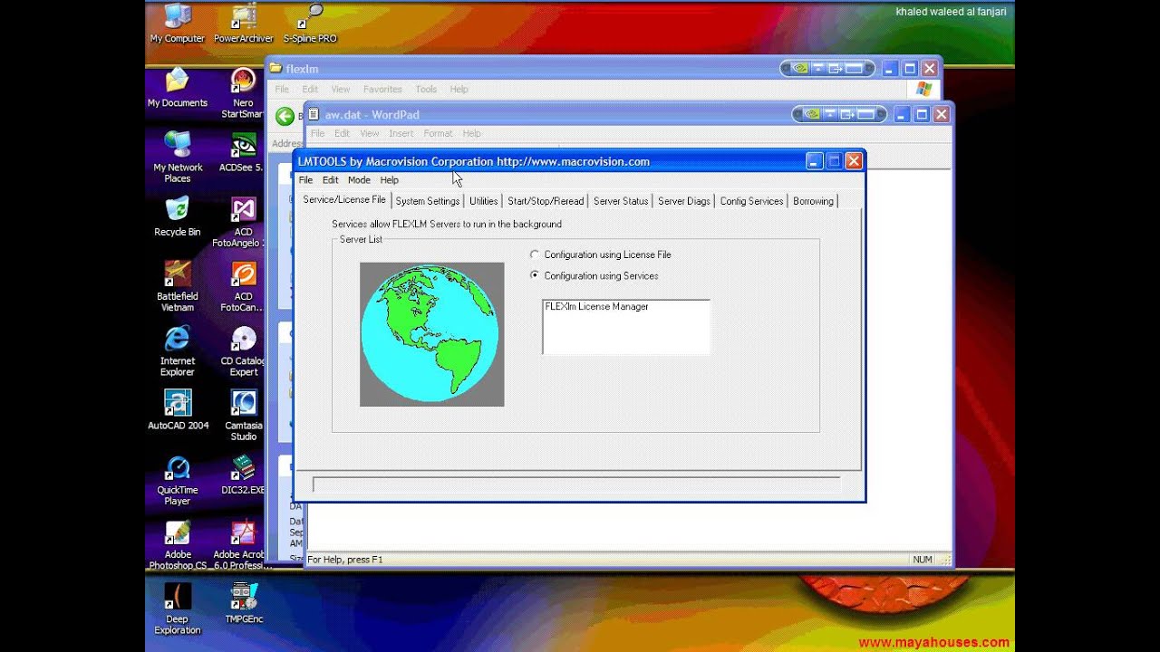This screenshot has width=1160, height=652.
Task: Switch to Server Diags tab
Action: click(684, 201)
